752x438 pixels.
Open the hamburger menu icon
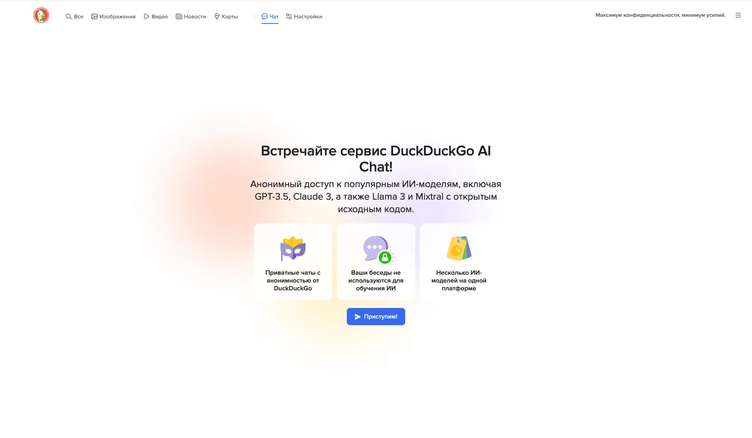(x=738, y=16)
